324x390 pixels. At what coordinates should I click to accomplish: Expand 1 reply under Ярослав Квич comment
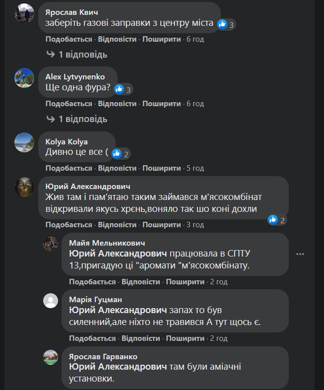[76, 55]
